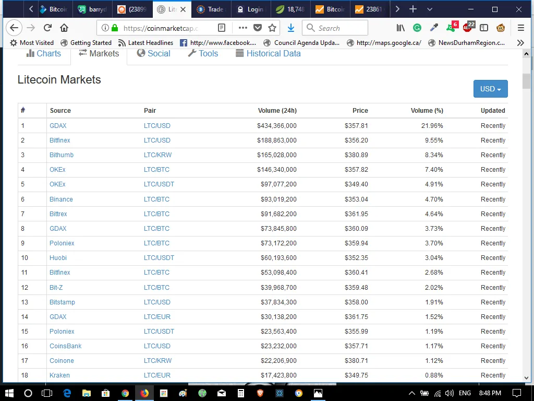Screen dimensions: 534x401
Task: Open the Firefox hamburger menu
Action: [521, 28]
